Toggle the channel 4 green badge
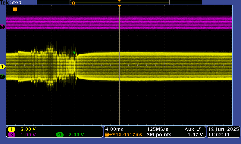 coord(60,135)
